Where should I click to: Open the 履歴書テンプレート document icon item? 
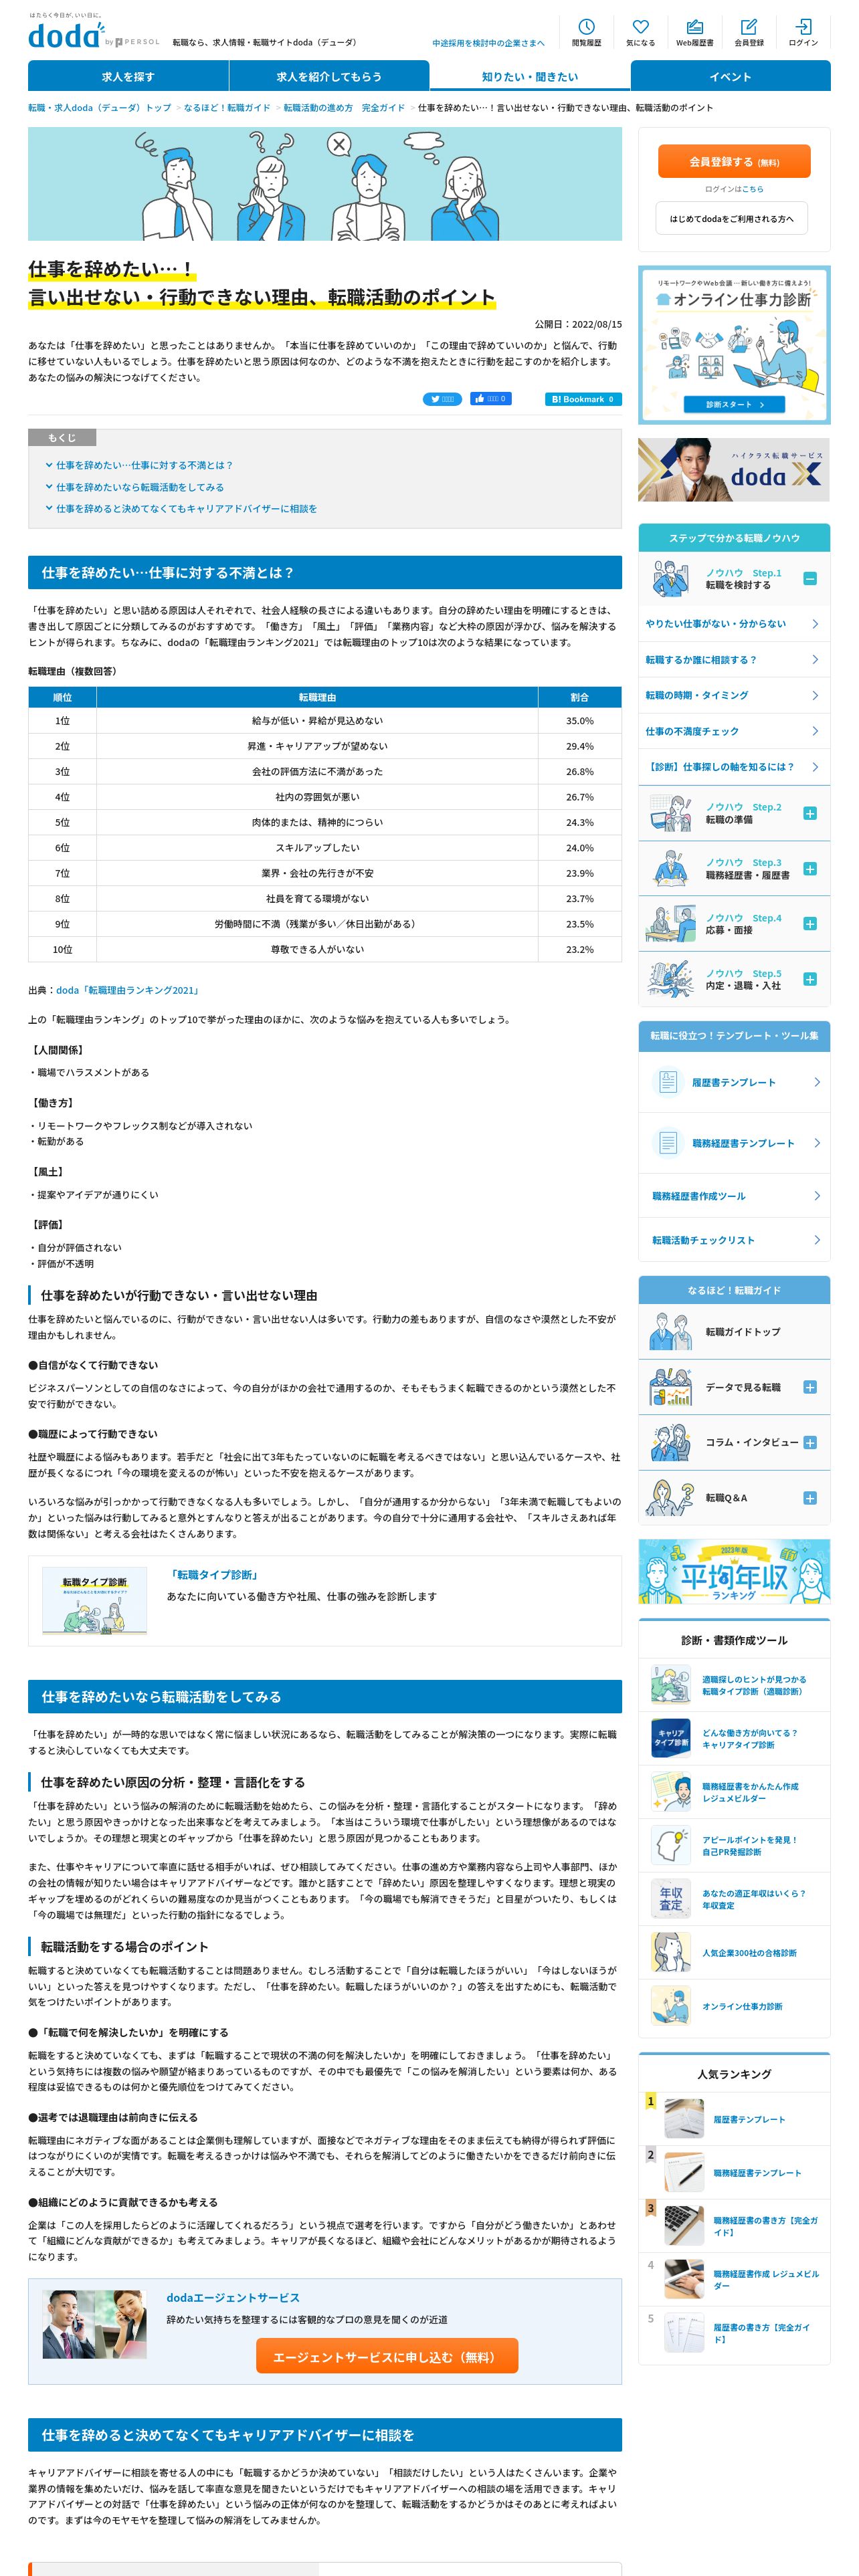pyautogui.click(x=734, y=1083)
